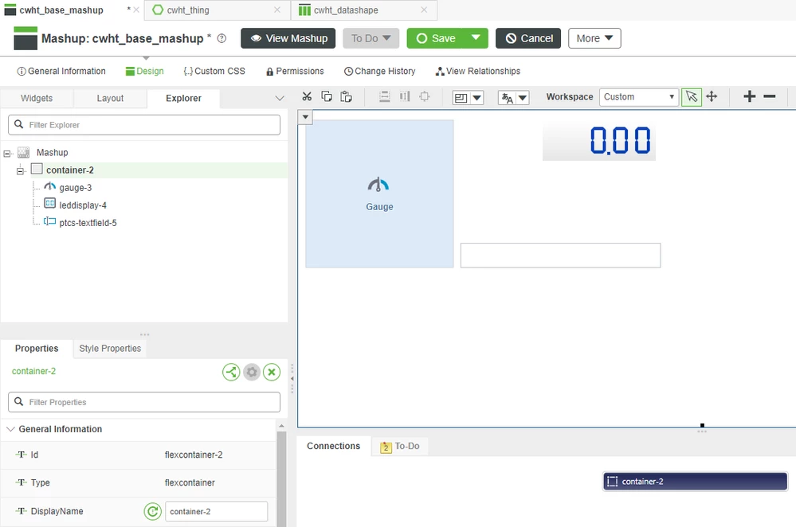796x527 pixels.
Task: Zoom in with the plus icon
Action: click(x=749, y=96)
